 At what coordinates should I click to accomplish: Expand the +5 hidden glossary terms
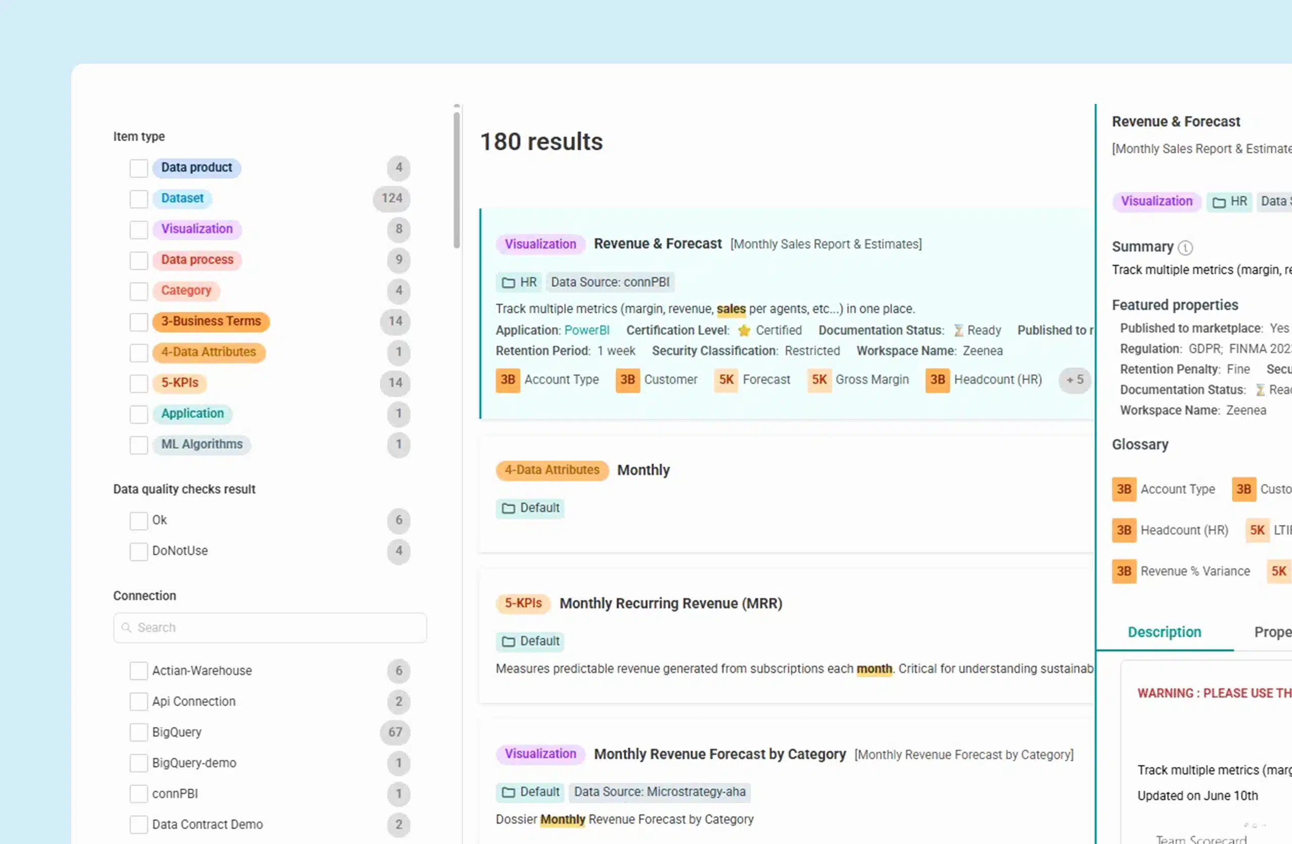click(x=1075, y=380)
